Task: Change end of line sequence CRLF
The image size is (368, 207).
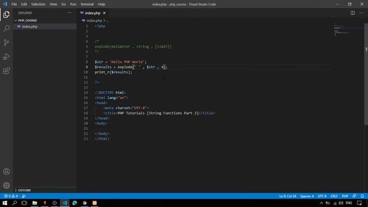Action: [334, 196]
